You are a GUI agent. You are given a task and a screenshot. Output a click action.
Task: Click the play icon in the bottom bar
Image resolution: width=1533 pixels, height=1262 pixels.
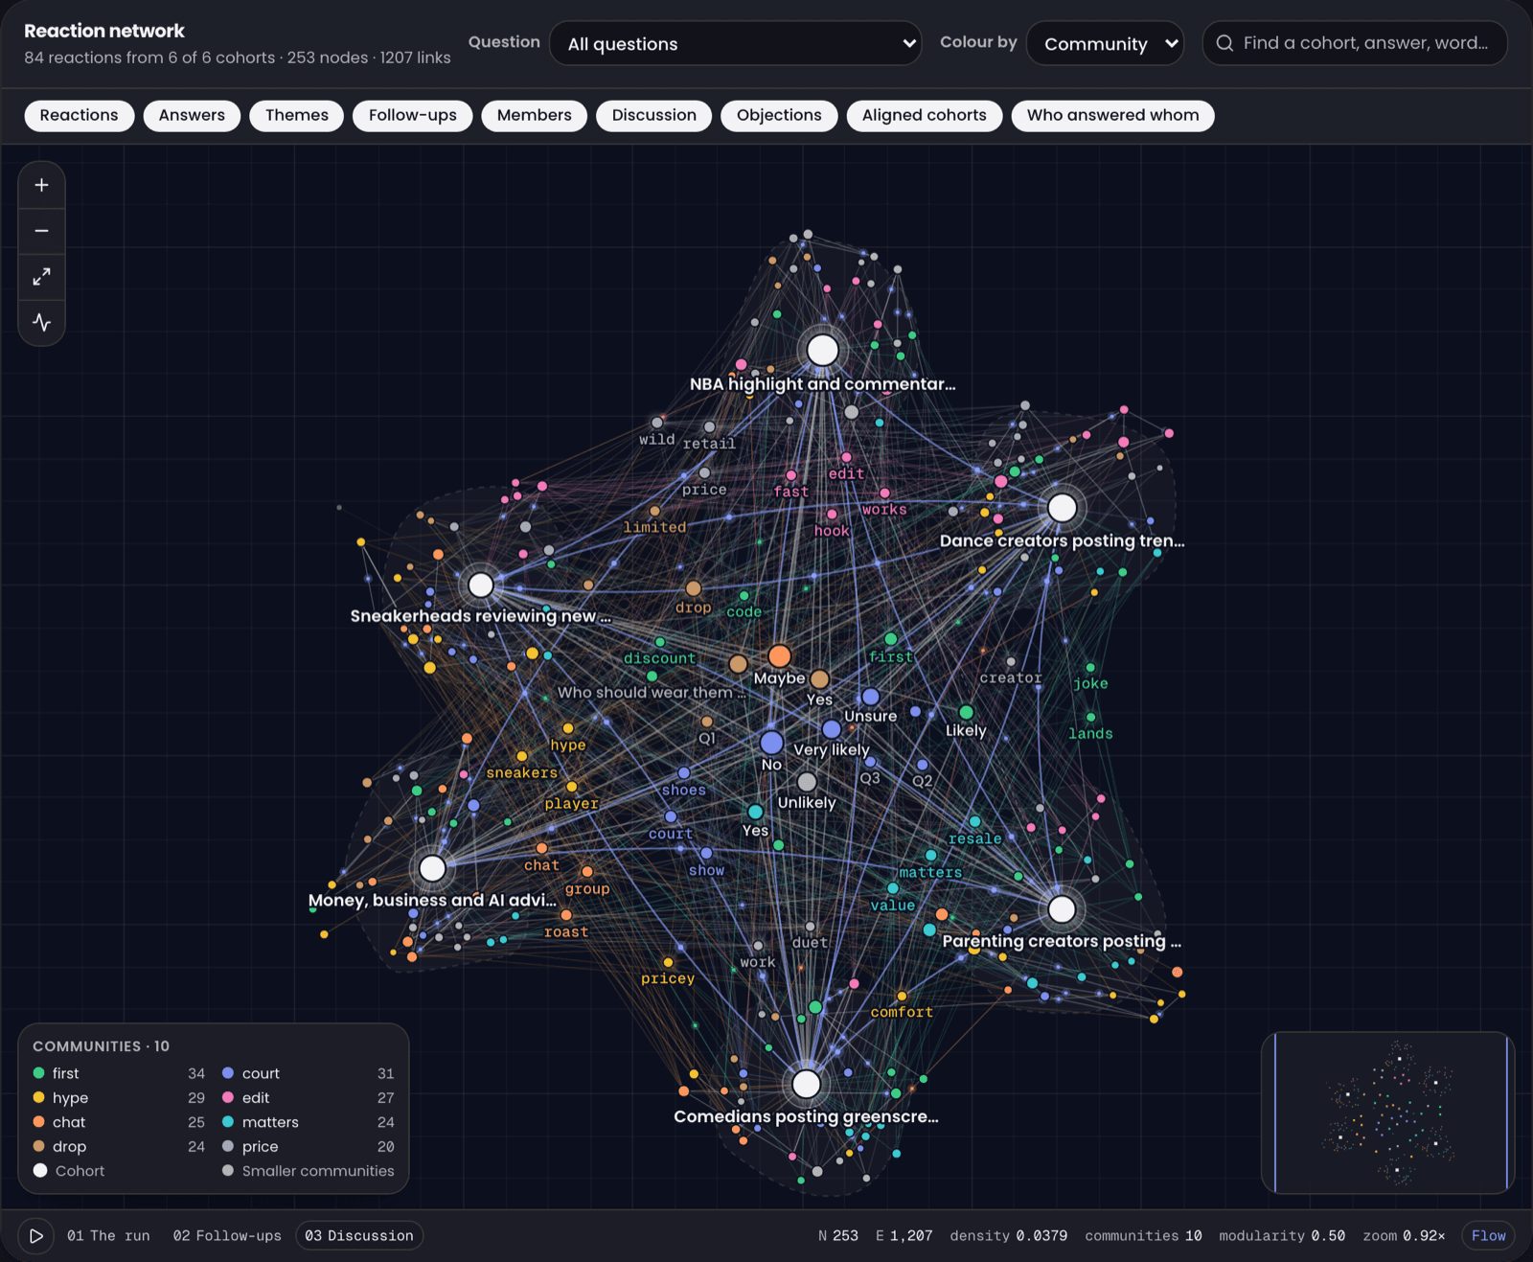click(35, 1236)
